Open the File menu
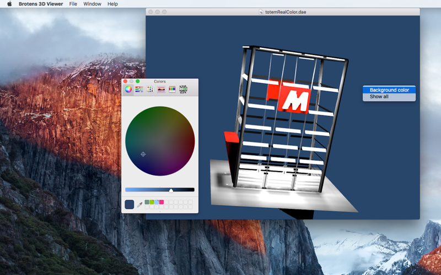The height and width of the screenshot is (275, 441). point(73,4)
